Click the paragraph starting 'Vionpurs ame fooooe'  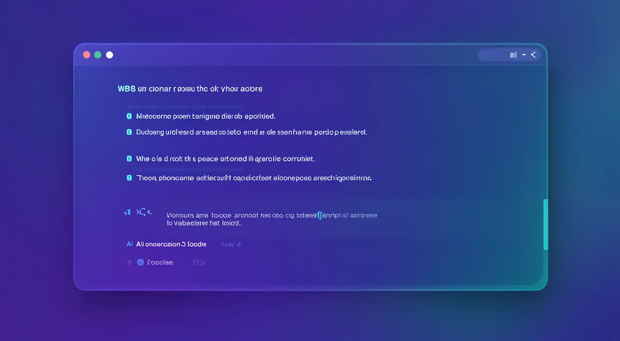click(272, 219)
